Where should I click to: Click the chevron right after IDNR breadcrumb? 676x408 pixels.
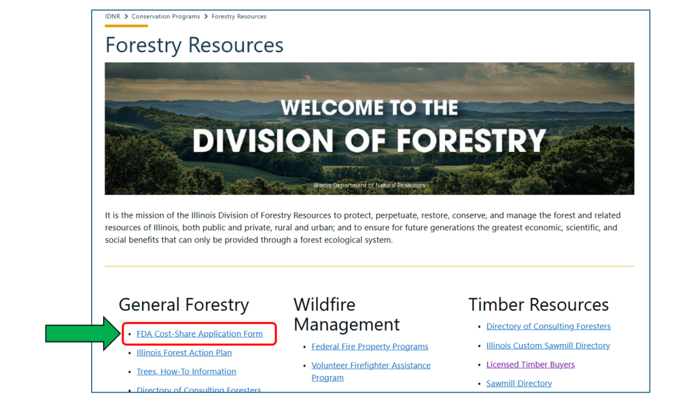tap(126, 17)
